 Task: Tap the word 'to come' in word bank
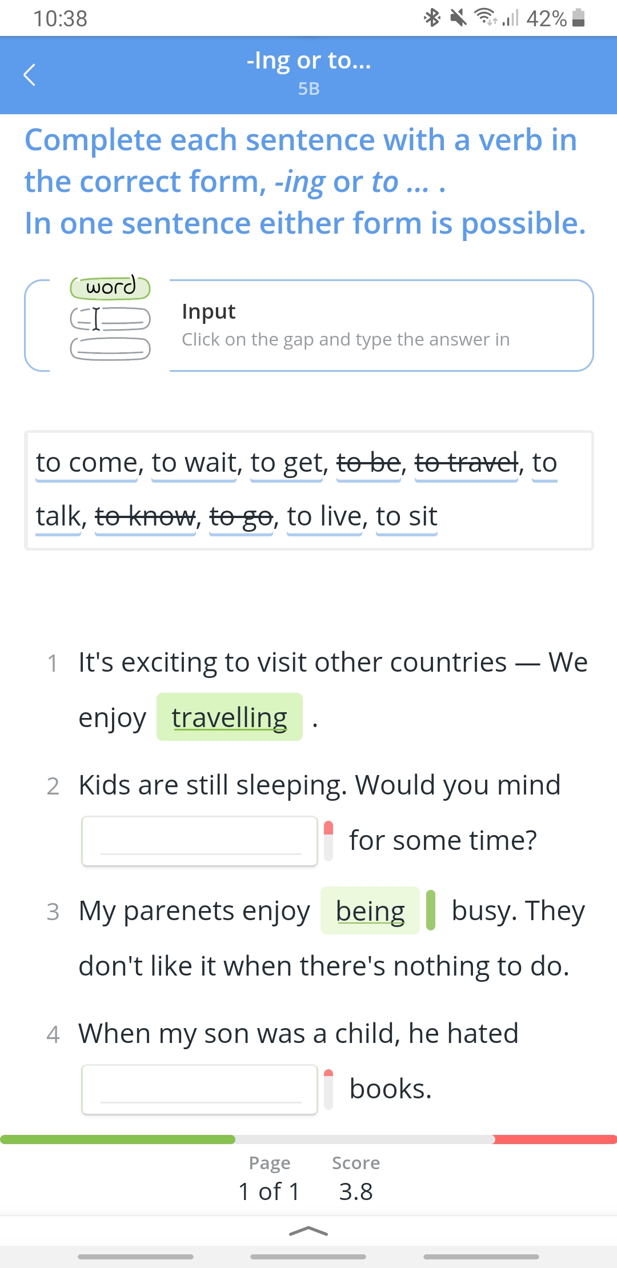click(x=87, y=463)
